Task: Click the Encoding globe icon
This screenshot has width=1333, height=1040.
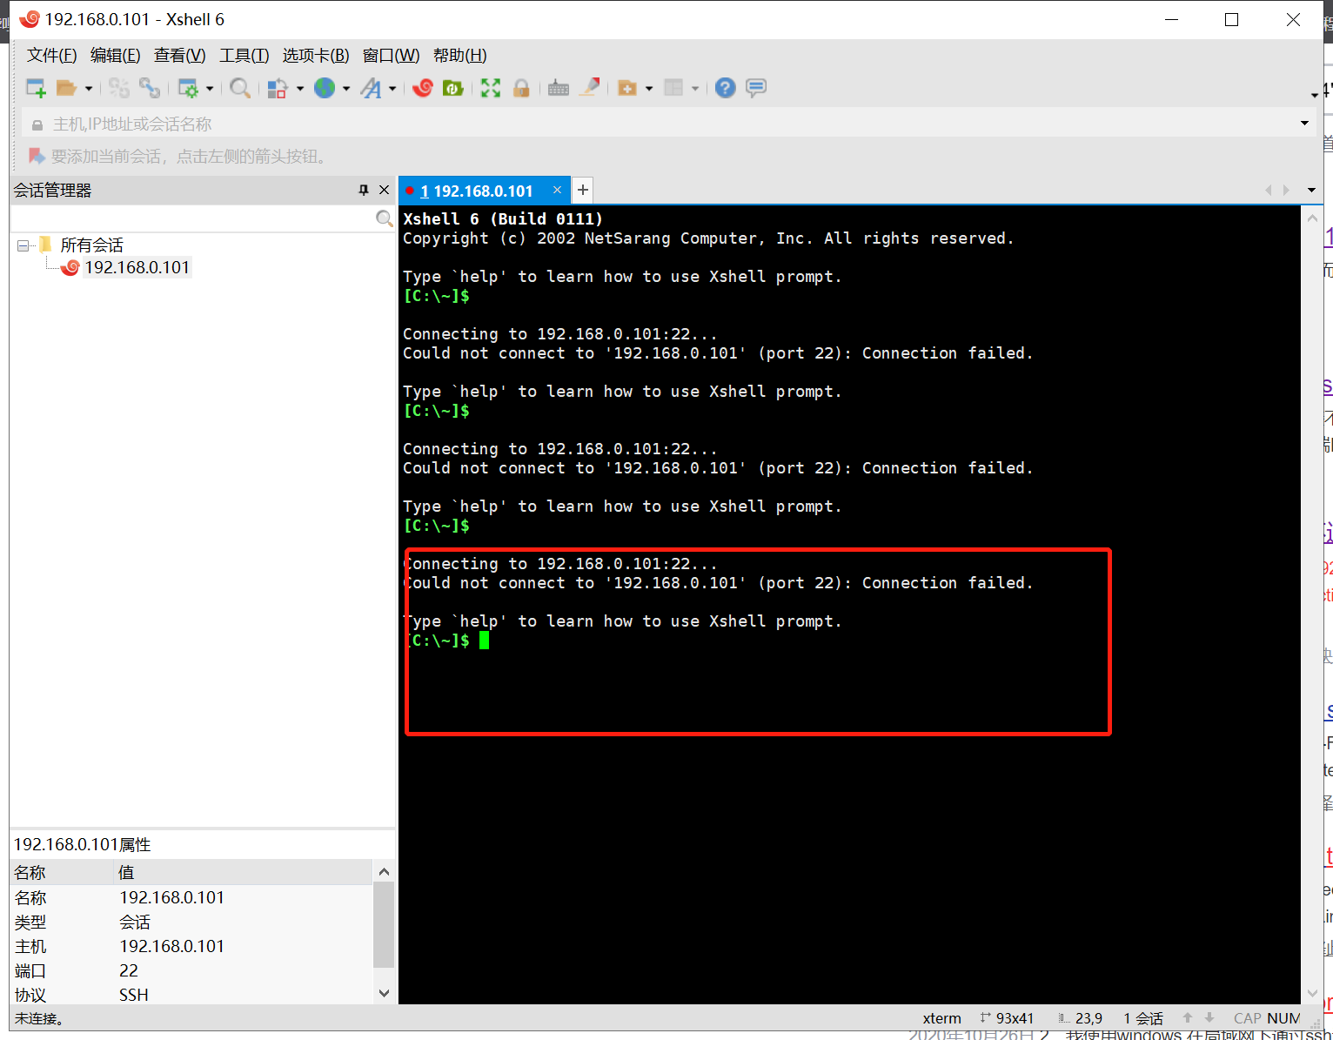Action: [325, 88]
